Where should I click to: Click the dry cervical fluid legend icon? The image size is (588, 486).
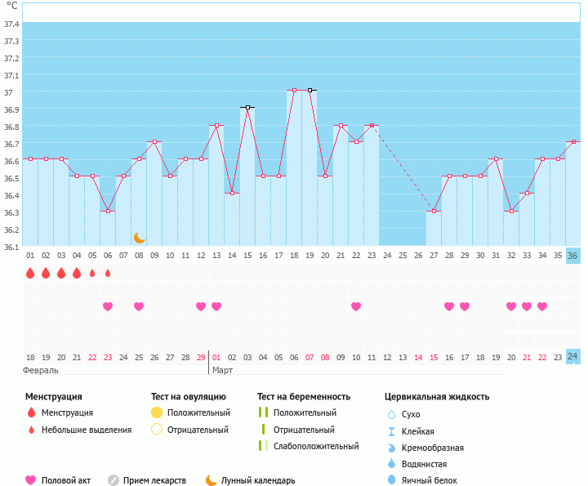[391, 414]
